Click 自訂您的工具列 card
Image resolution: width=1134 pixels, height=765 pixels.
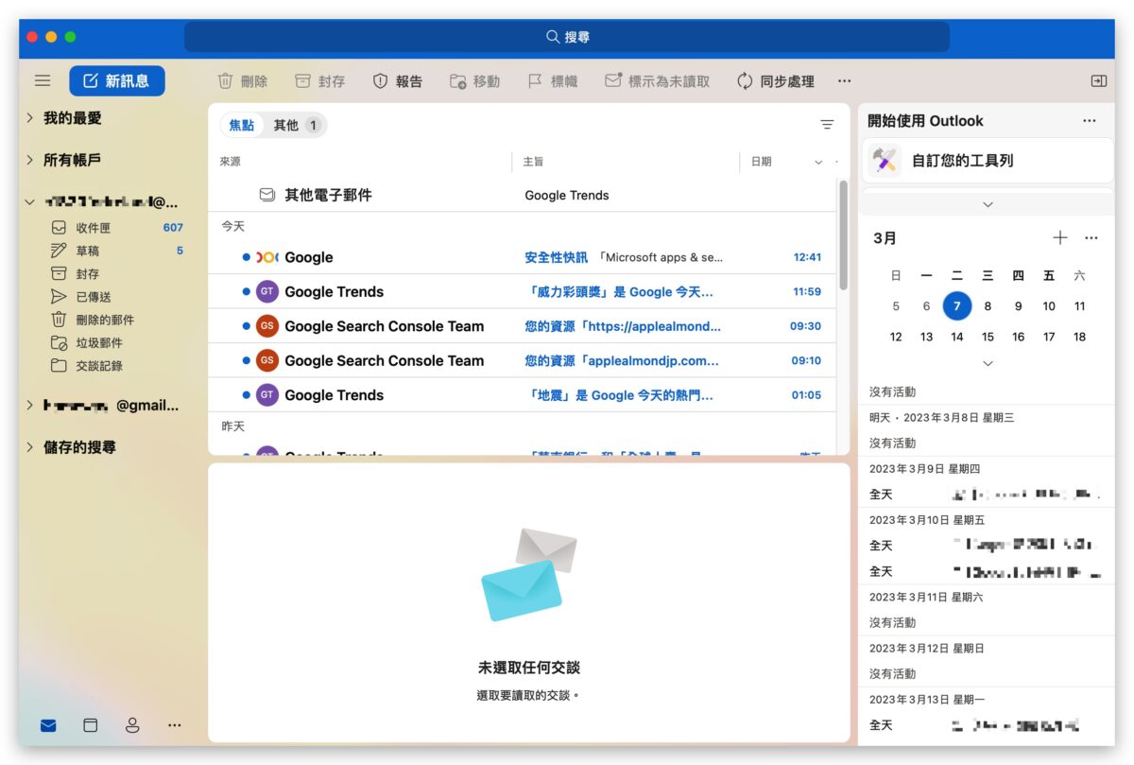coord(988,161)
